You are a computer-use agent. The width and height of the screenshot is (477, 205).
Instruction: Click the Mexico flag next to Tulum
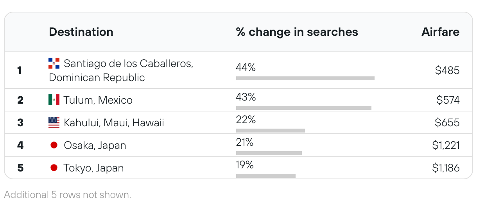[54, 100]
